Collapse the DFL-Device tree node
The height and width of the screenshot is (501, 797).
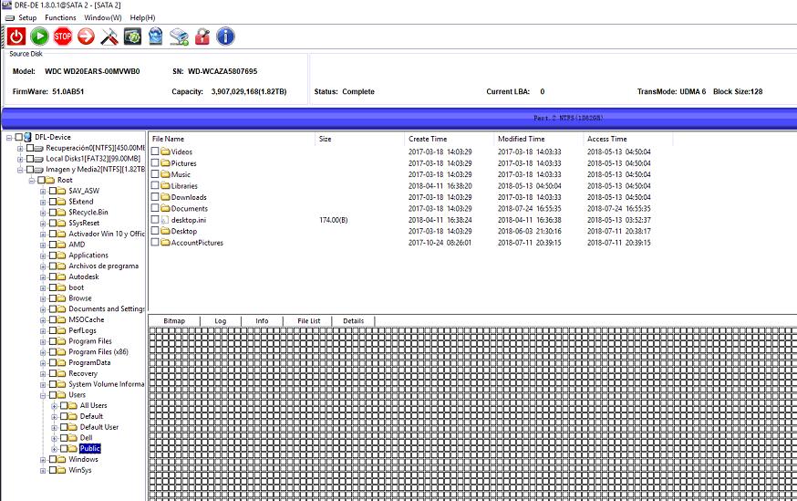(x=8, y=137)
